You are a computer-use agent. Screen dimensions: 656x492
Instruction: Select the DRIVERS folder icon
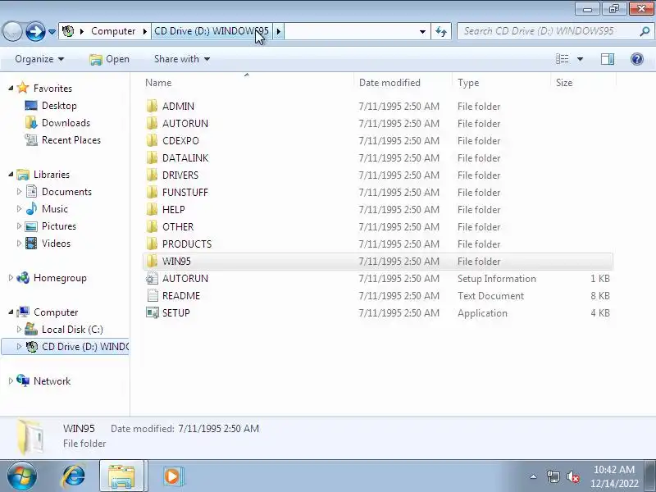coord(152,175)
